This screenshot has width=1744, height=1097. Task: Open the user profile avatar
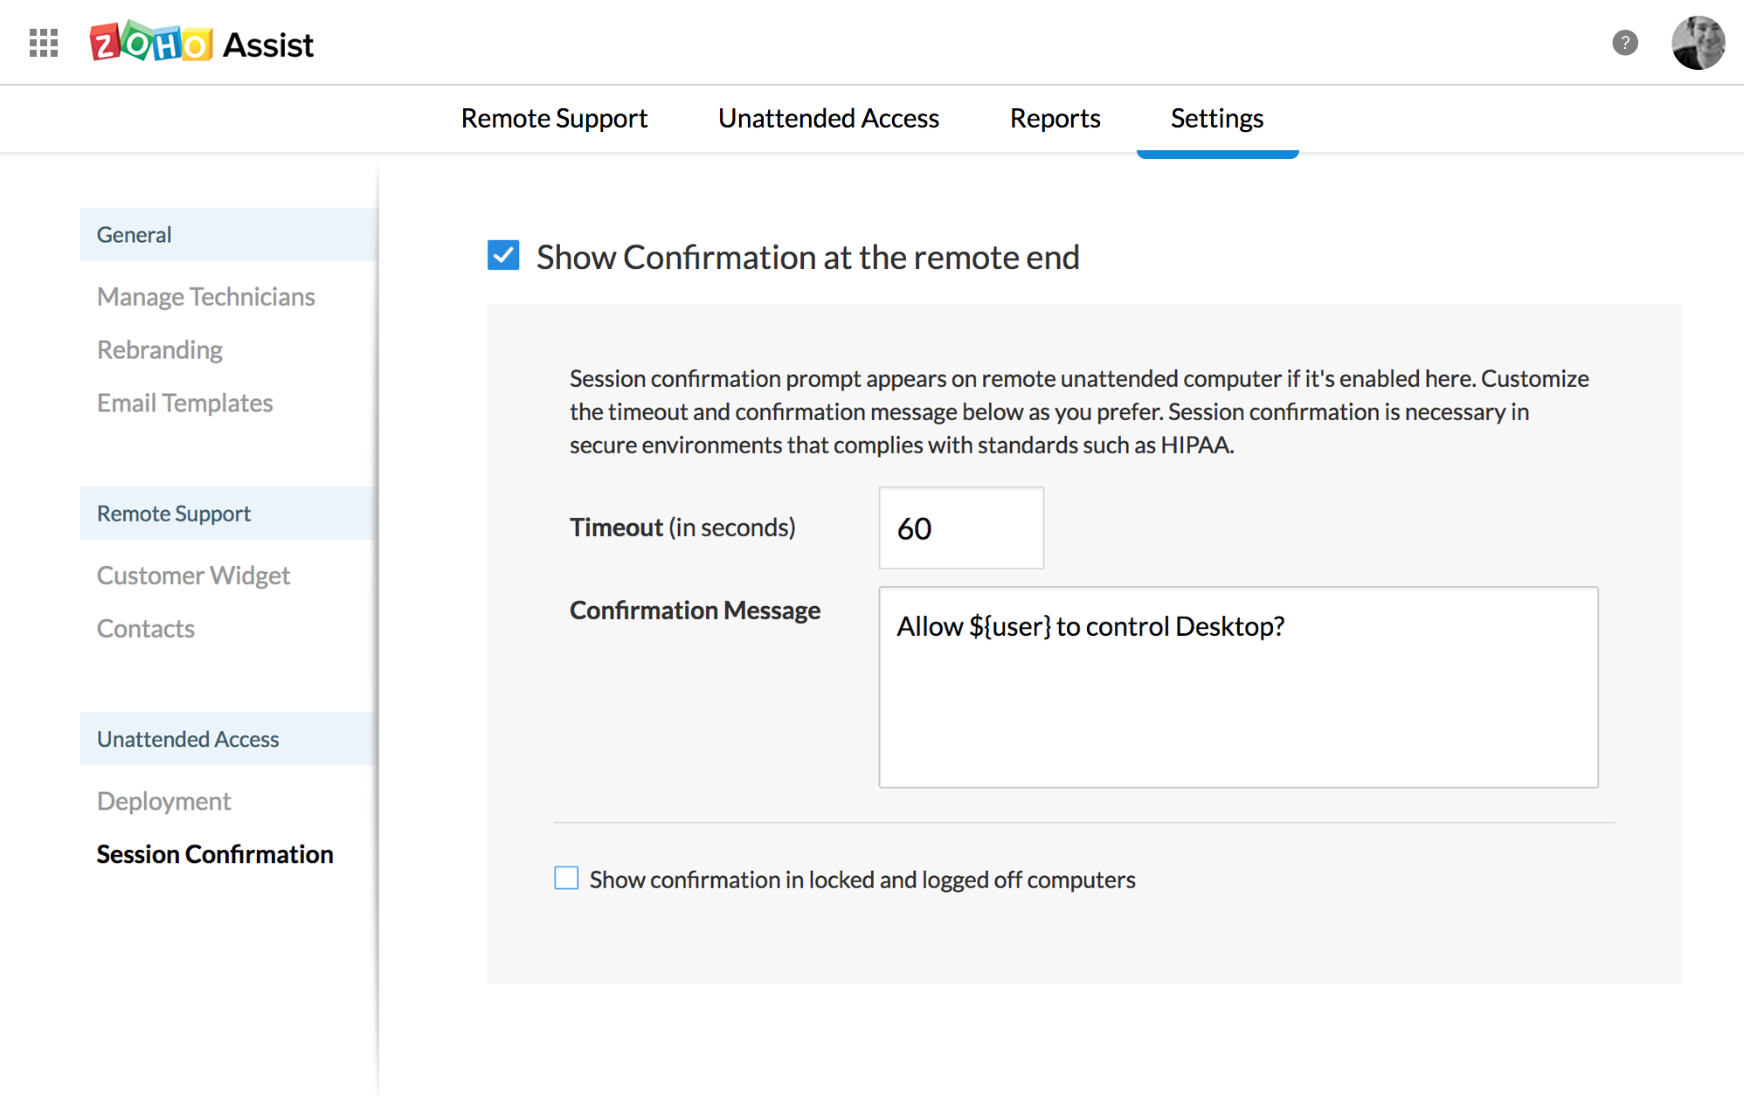[1698, 42]
